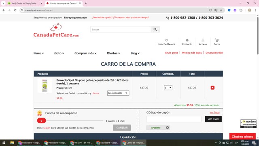
Task: Open the Bitwarden shield extension icon
Action: (229, 10)
